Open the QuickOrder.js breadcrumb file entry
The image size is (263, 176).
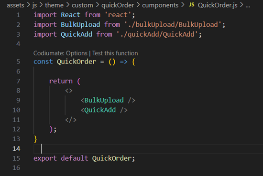[x=218, y=5]
